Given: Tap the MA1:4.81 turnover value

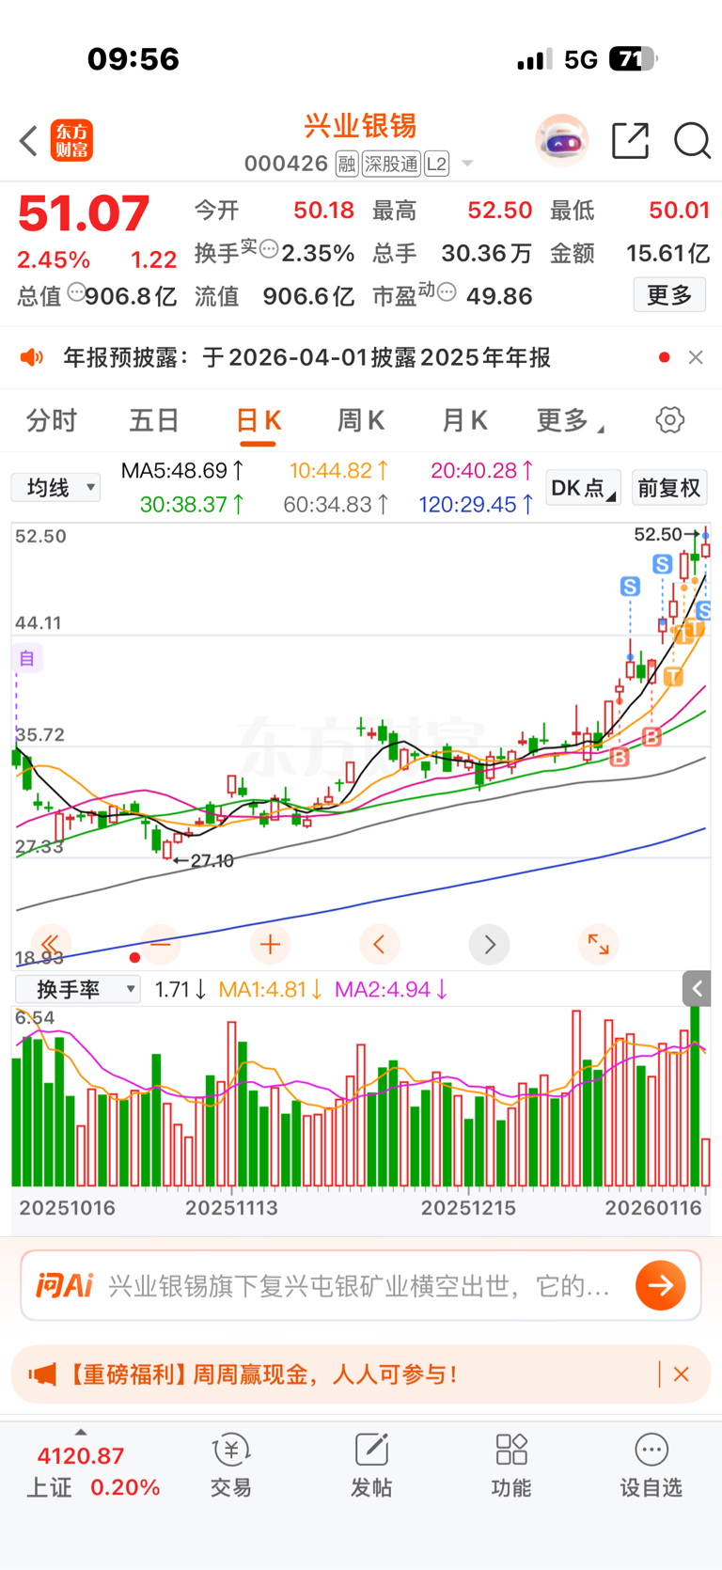Looking at the screenshot, I should [x=271, y=989].
